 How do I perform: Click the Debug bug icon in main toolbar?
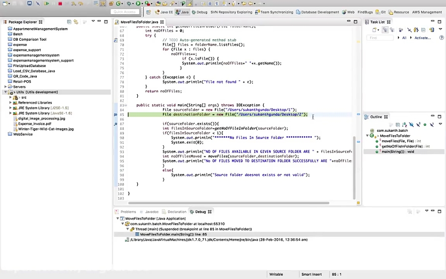click(129, 3)
